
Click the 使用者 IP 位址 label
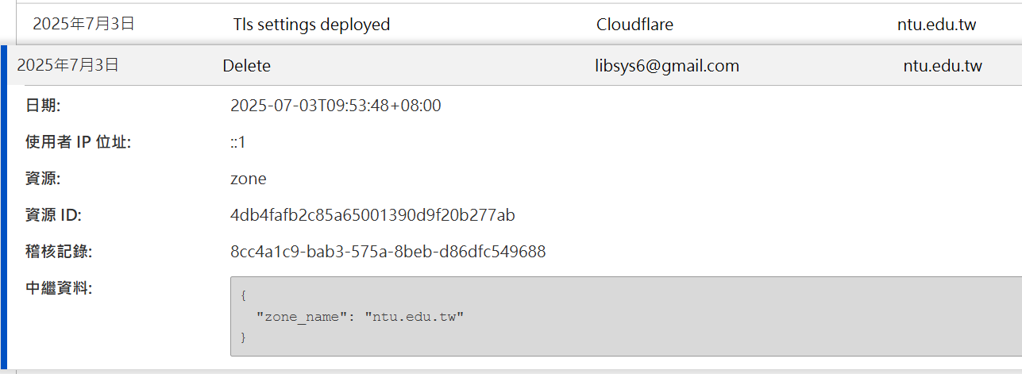[78, 142]
